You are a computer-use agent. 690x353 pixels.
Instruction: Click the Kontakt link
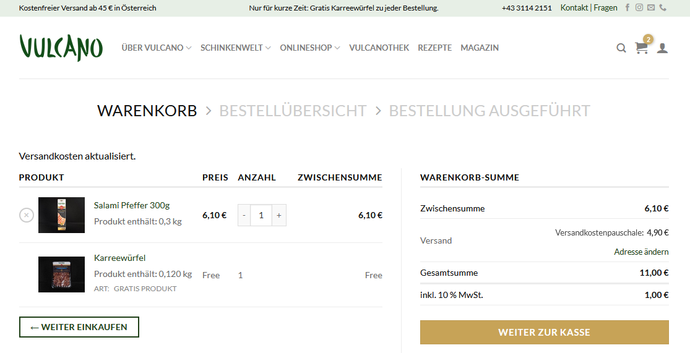pyautogui.click(x=574, y=7)
